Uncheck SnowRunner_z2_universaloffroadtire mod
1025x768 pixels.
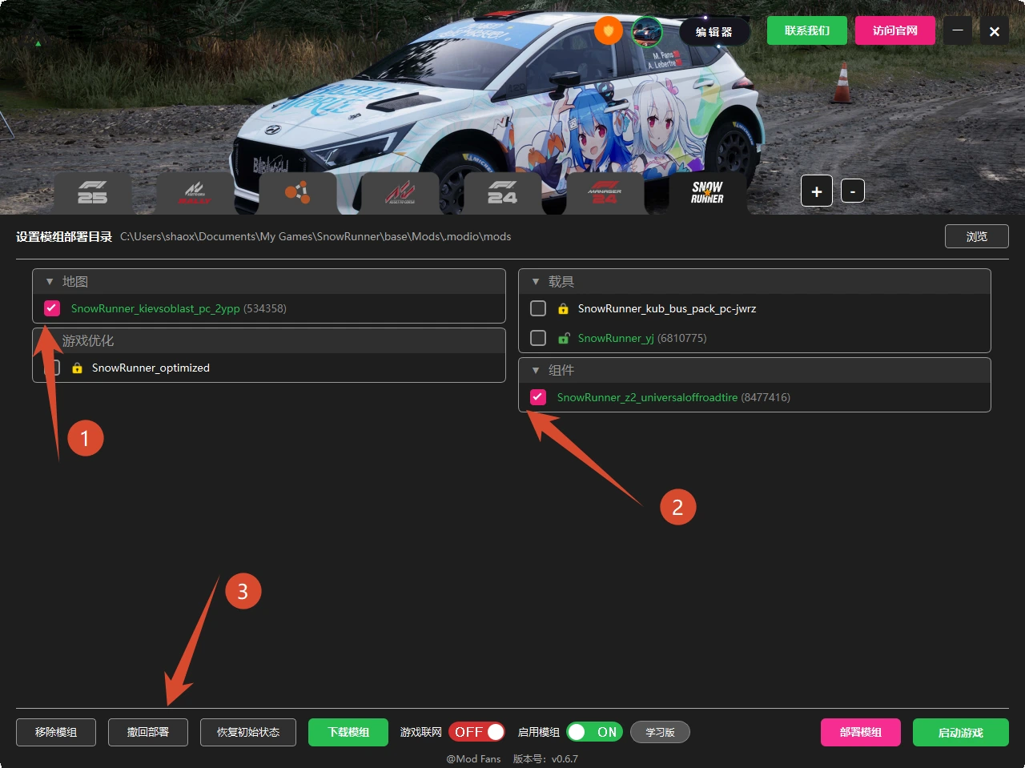coord(538,397)
